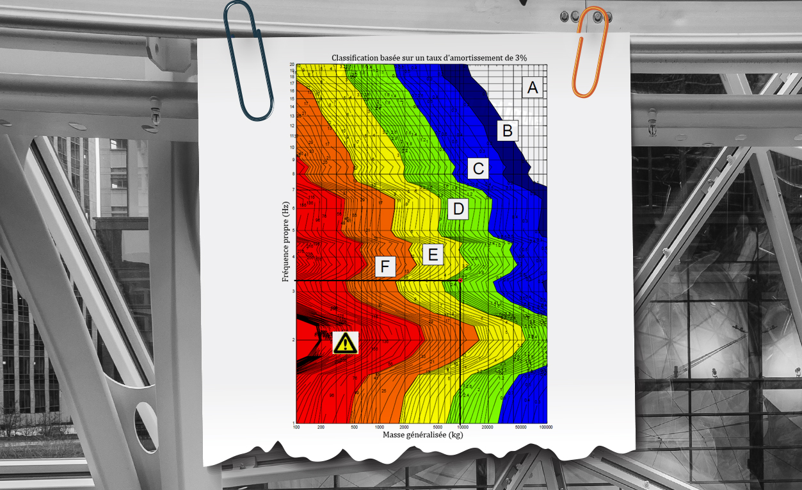Click the orange paperclip
802x490 pixels.
click(x=589, y=52)
